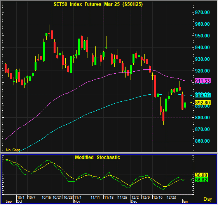The image size is (218, 205).
Task: Click the 920.00 price axis label
Action: [x=202, y=71]
